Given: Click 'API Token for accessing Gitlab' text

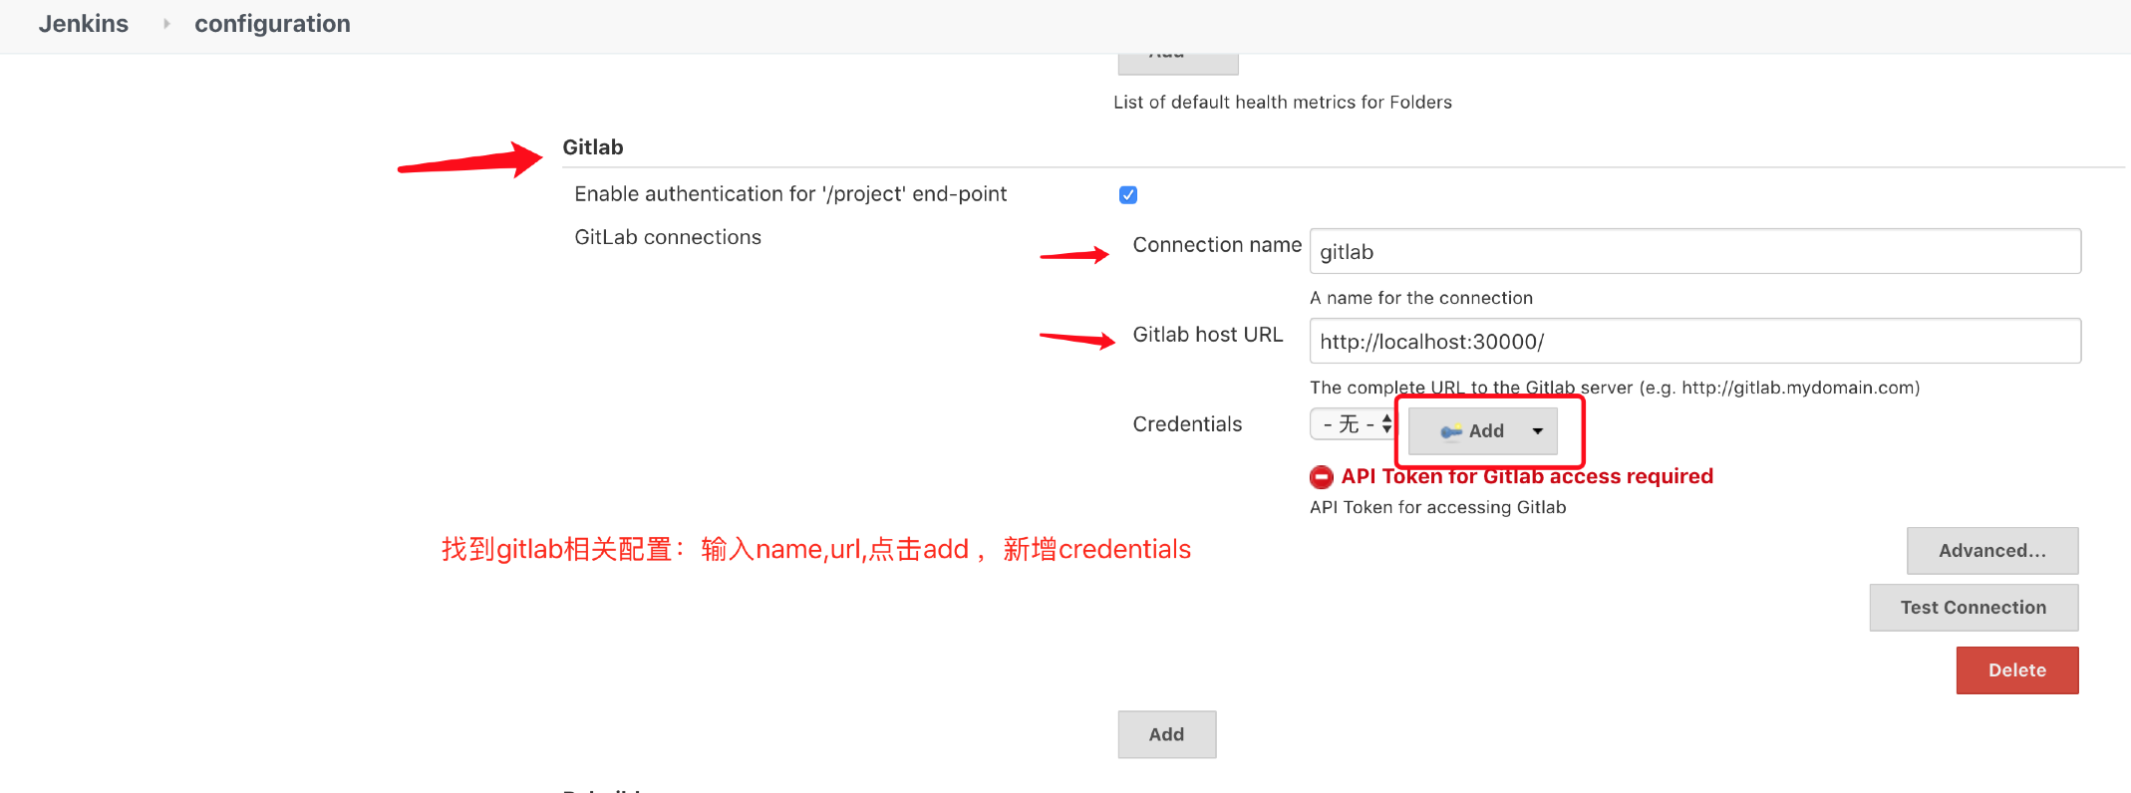Looking at the screenshot, I should pyautogui.click(x=1438, y=507).
